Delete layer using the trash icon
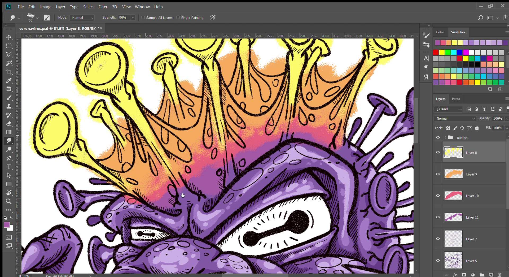The height and width of the screenshot is (277, 509). coord(499,275)
